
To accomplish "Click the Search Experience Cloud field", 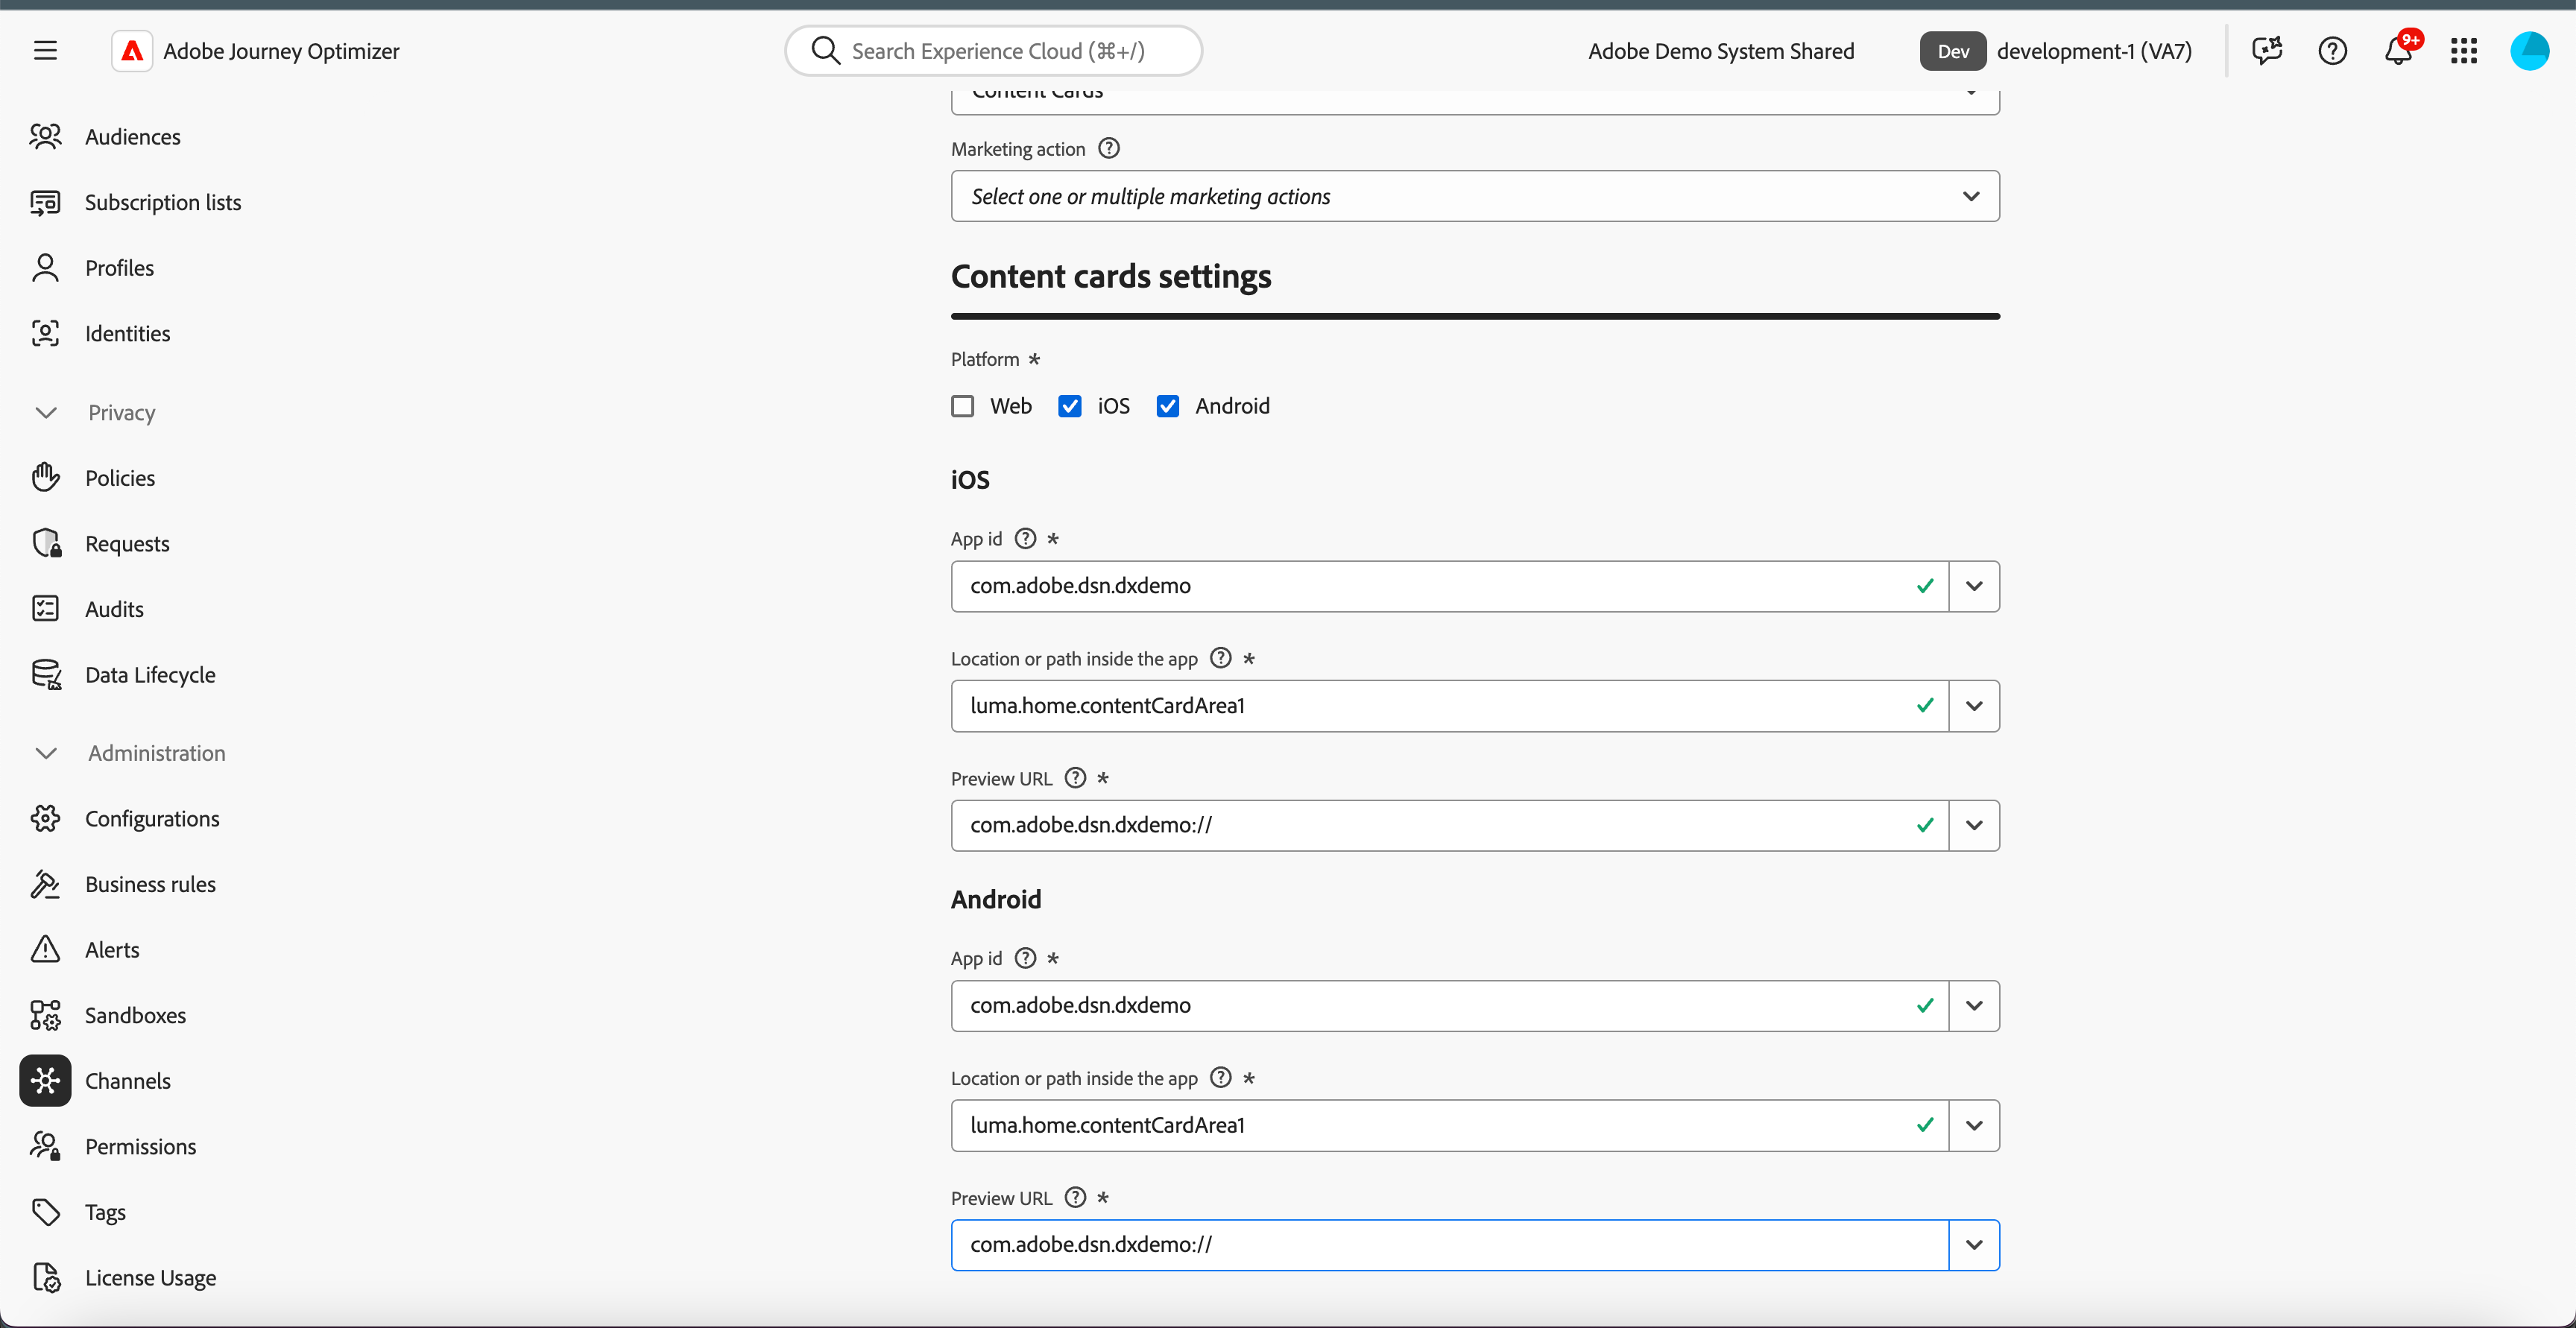I will 994,51.
